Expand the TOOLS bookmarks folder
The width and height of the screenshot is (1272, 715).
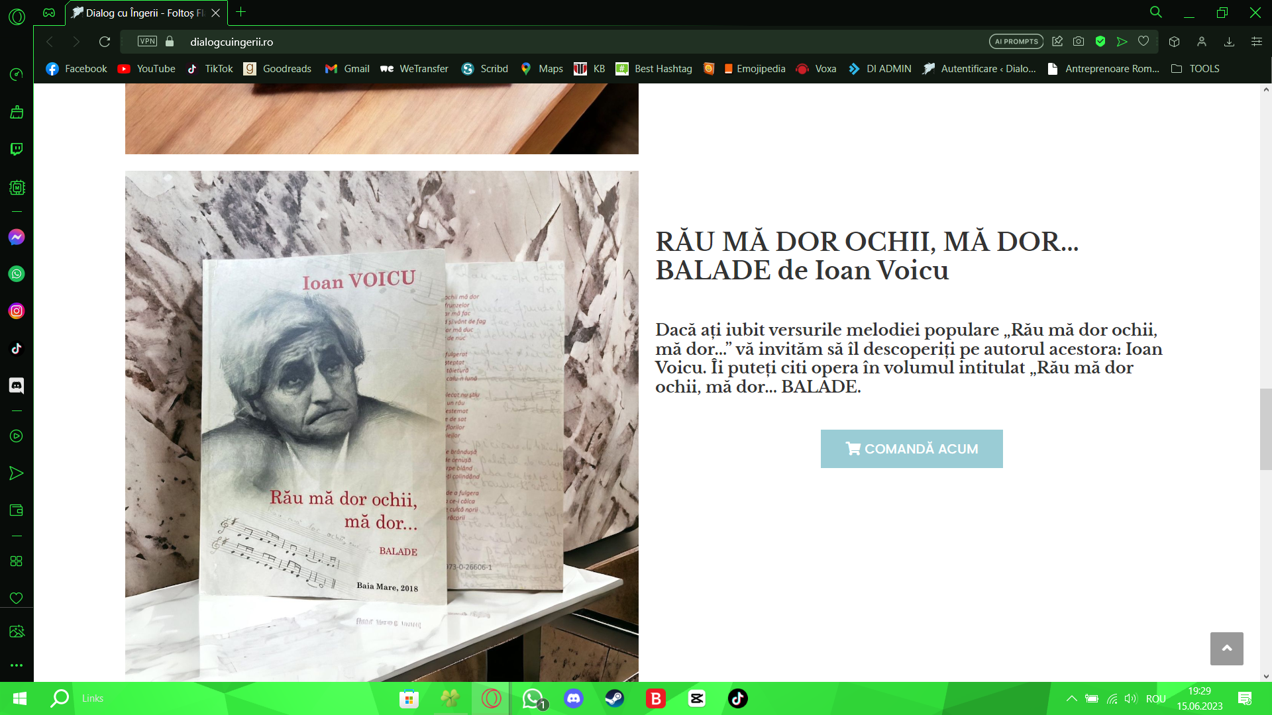coord(1195,69)
